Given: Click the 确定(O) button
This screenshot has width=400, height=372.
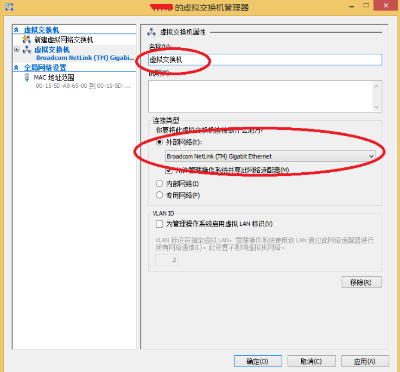Looking at the screenshot, I should [x=258, y=361].
